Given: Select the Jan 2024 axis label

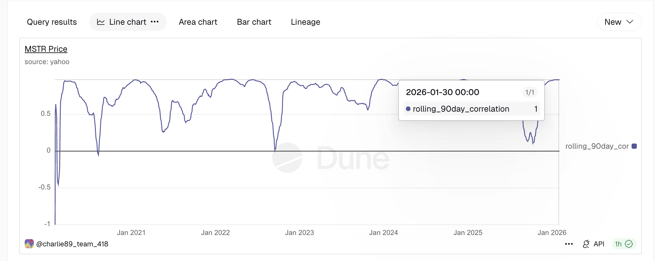Looking at the screenshot, I should coord(384,232).
